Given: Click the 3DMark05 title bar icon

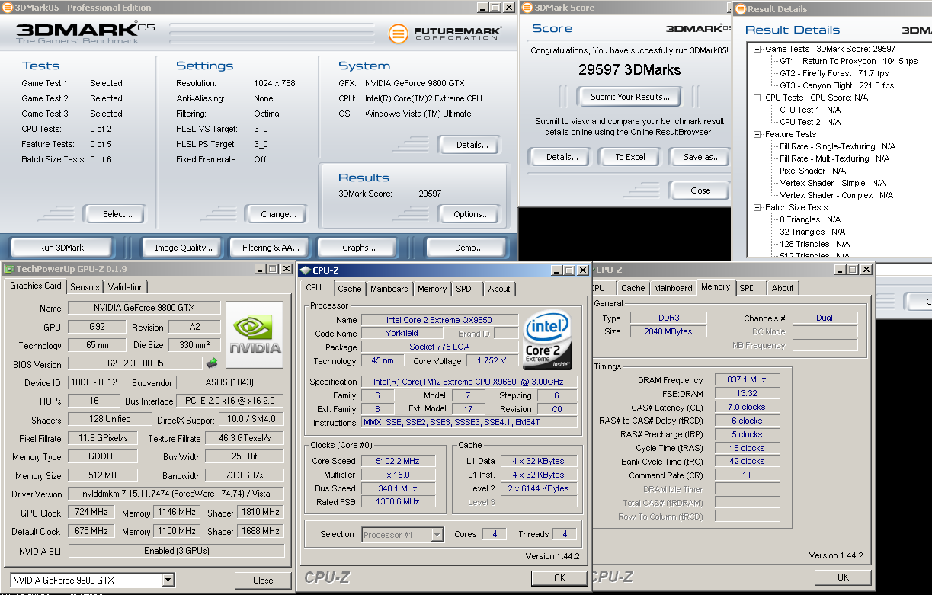Looking at the screenshot, I should point(7,8).
